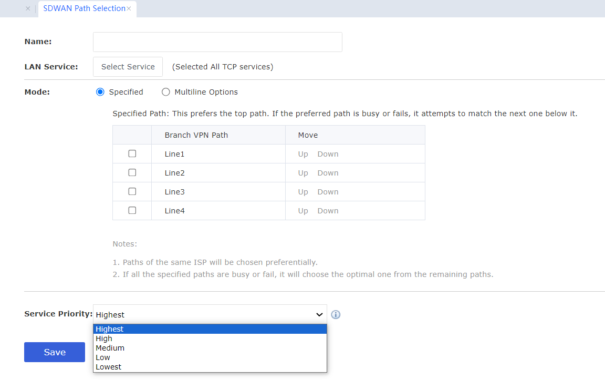Screen dimensions: 605x390
Task: Open the SDWAN Path Selection tab
Action: point(84,9)
